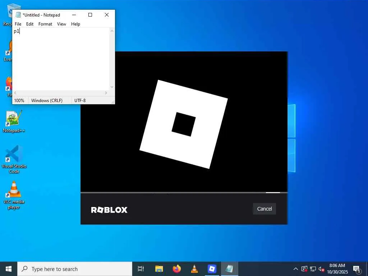Minimize the Notepad window

point(74,15)
